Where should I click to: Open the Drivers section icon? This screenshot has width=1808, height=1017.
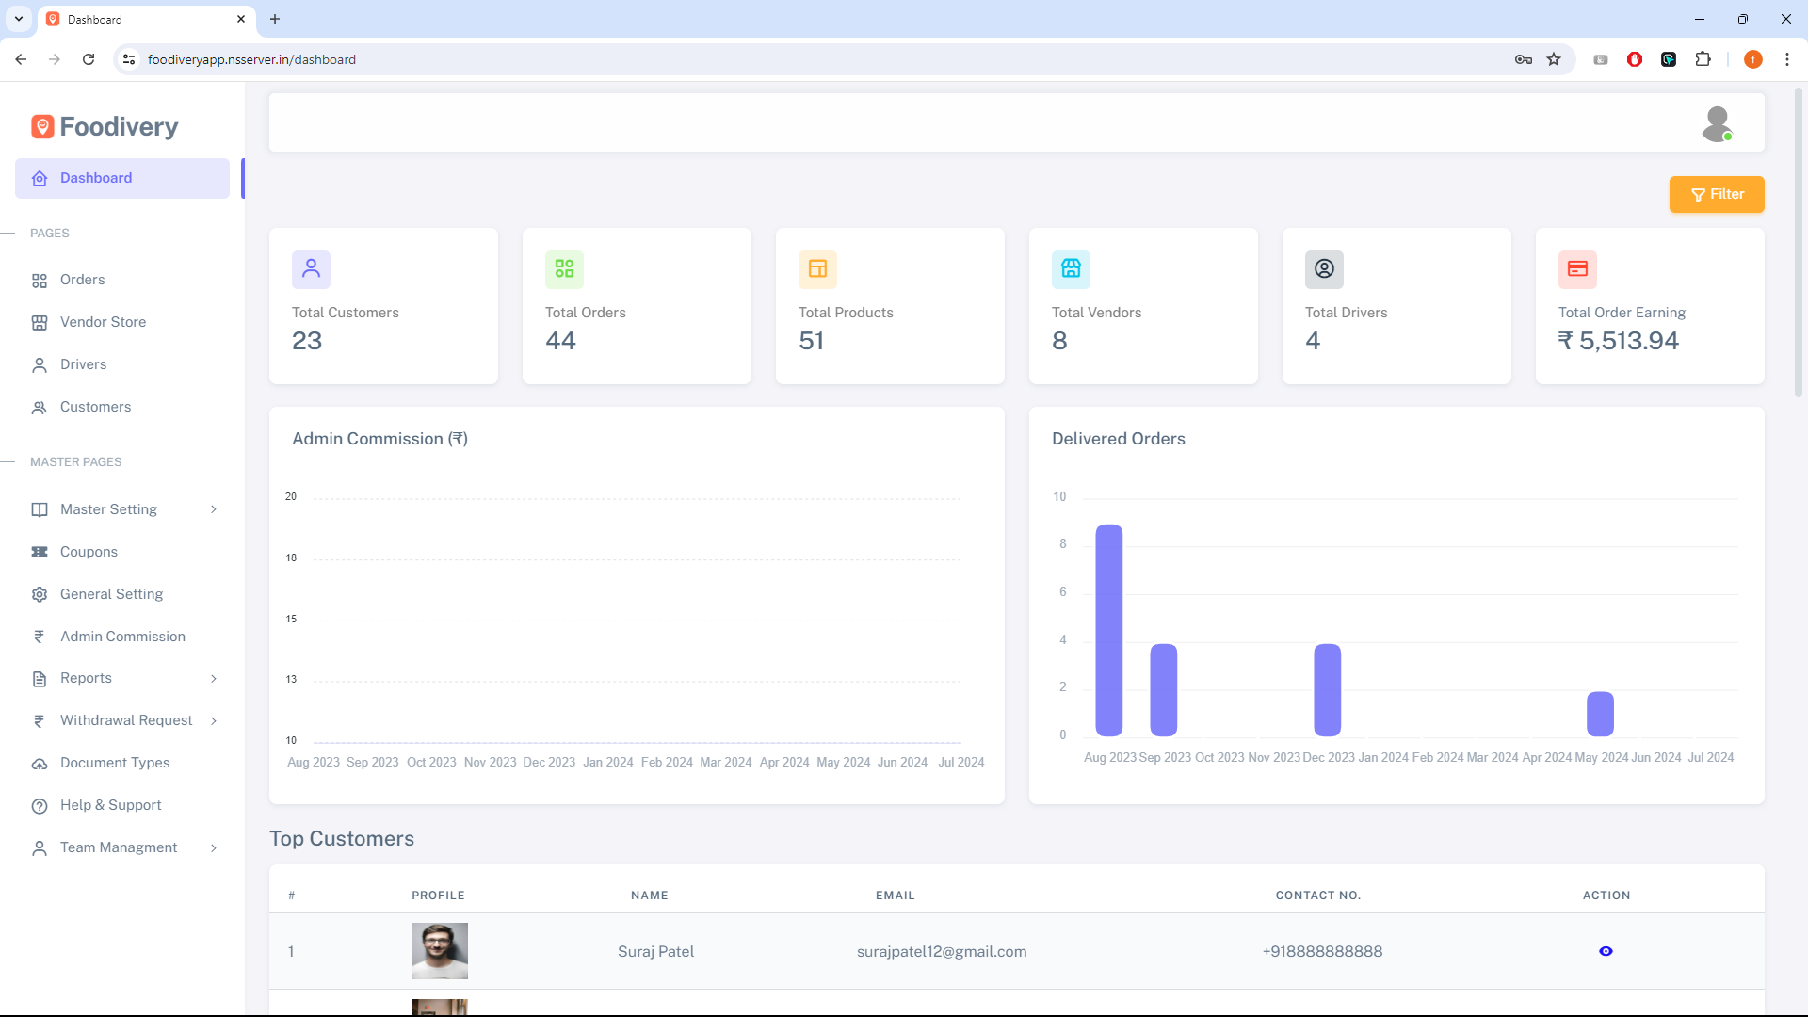pos(39,364)
